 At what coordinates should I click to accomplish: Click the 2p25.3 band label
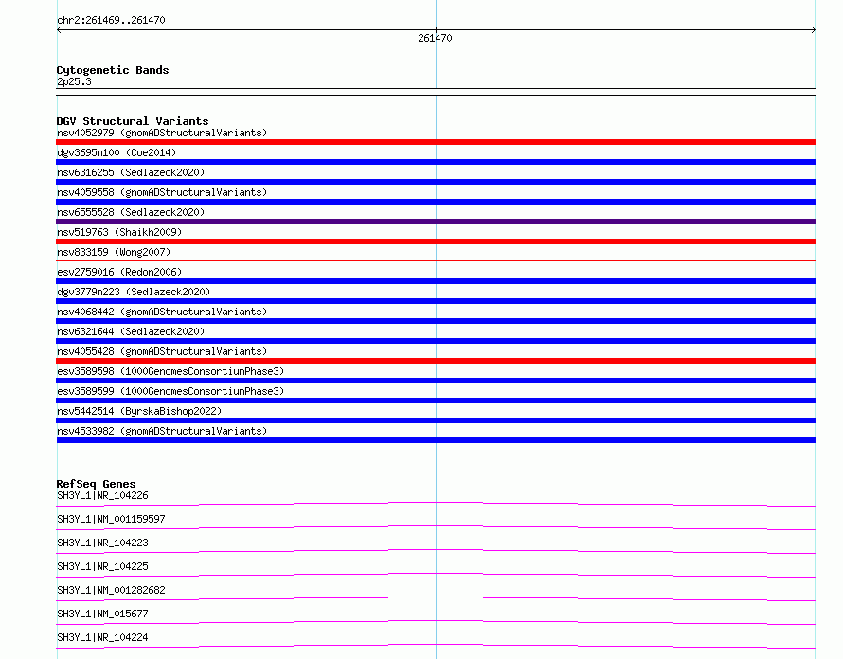click(74, 81)
